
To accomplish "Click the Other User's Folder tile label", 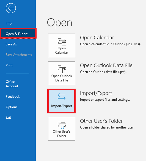I will coord(62,134).
